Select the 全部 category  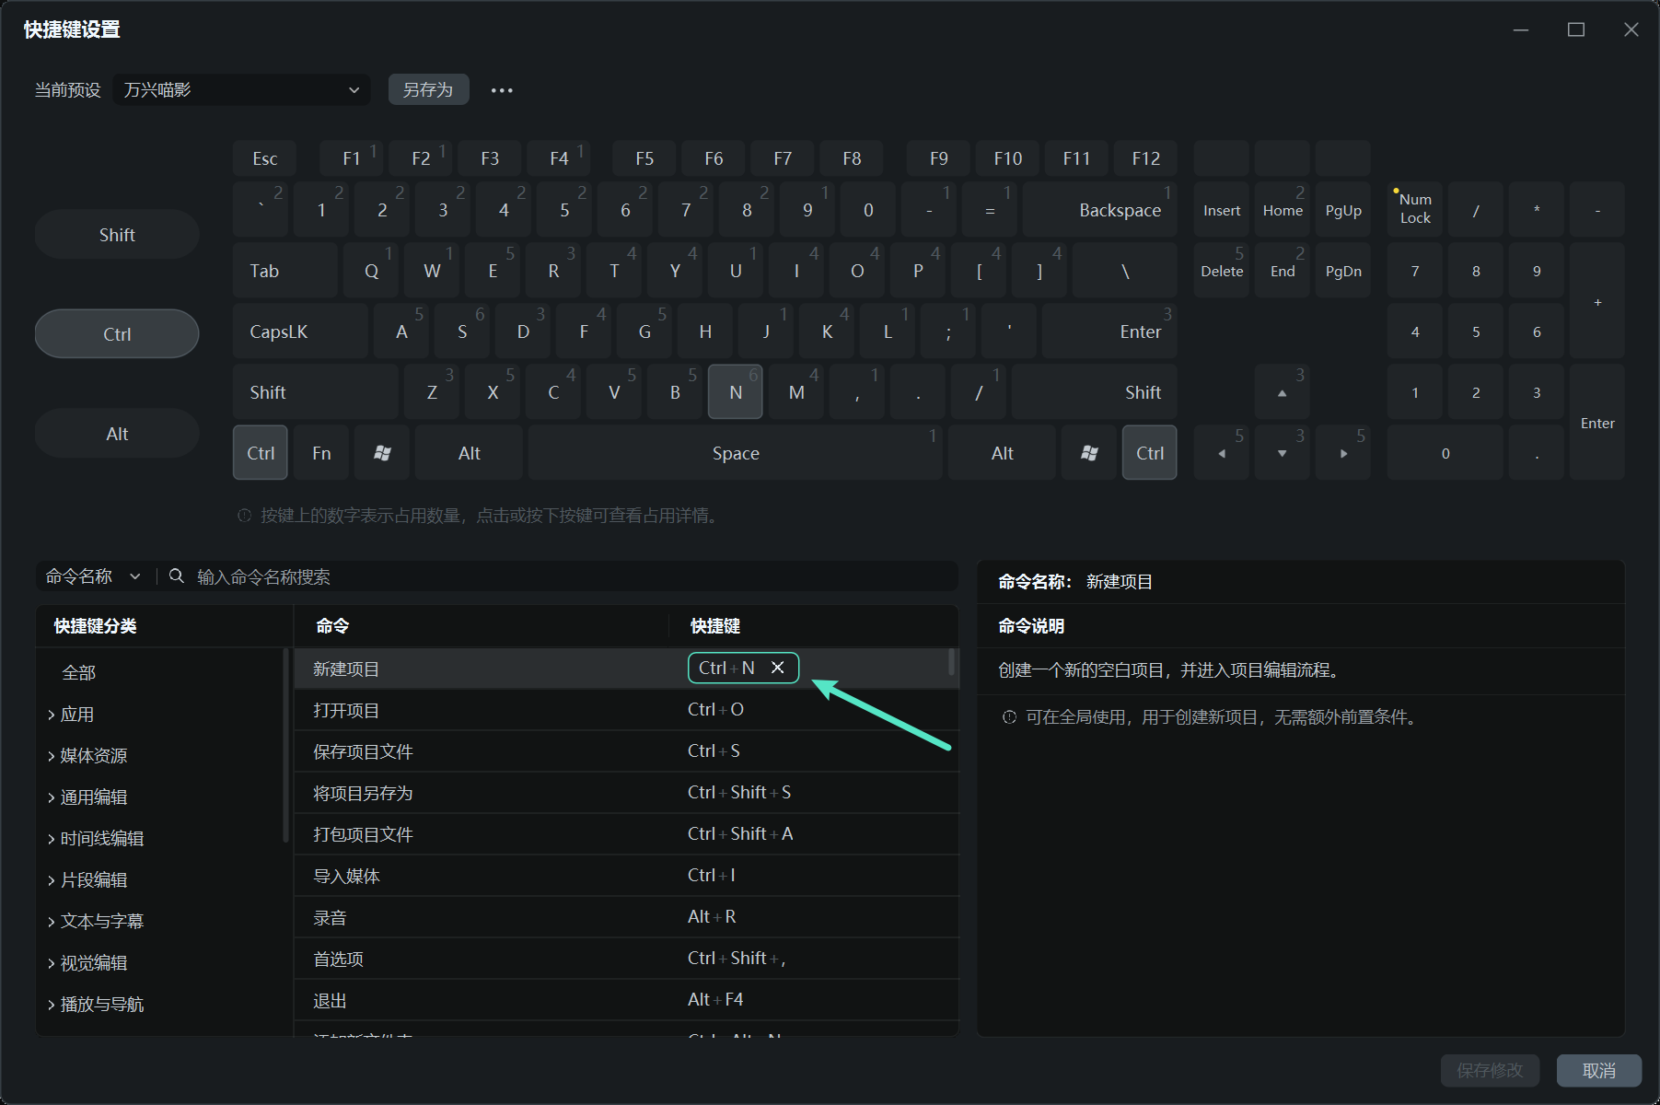coord(78,673)
